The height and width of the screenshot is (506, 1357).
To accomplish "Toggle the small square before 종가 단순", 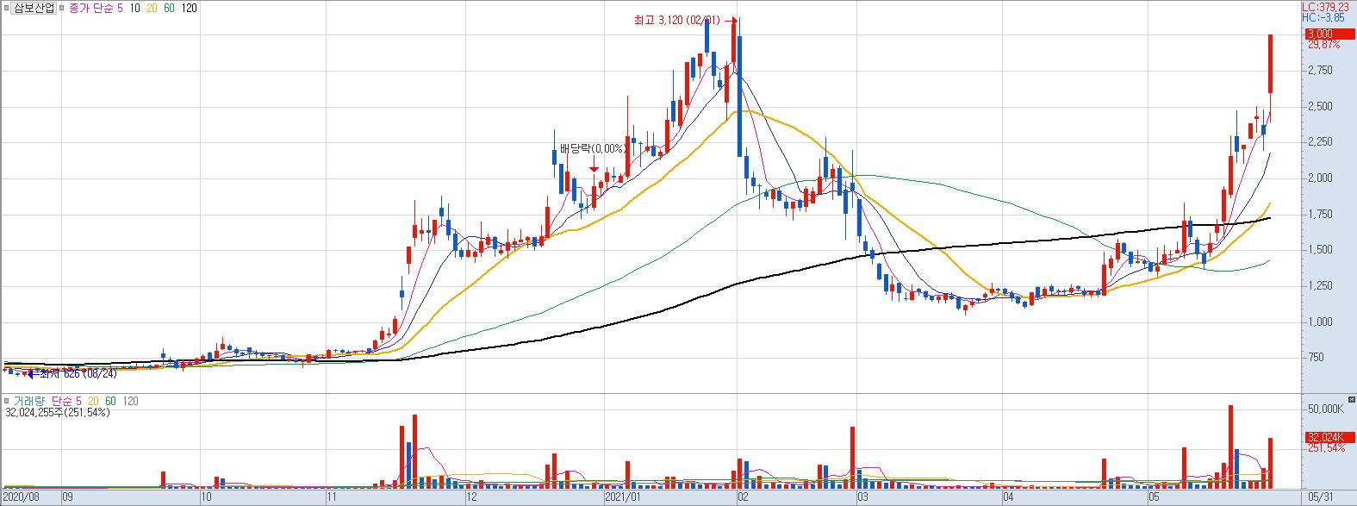I will (63, 8).
